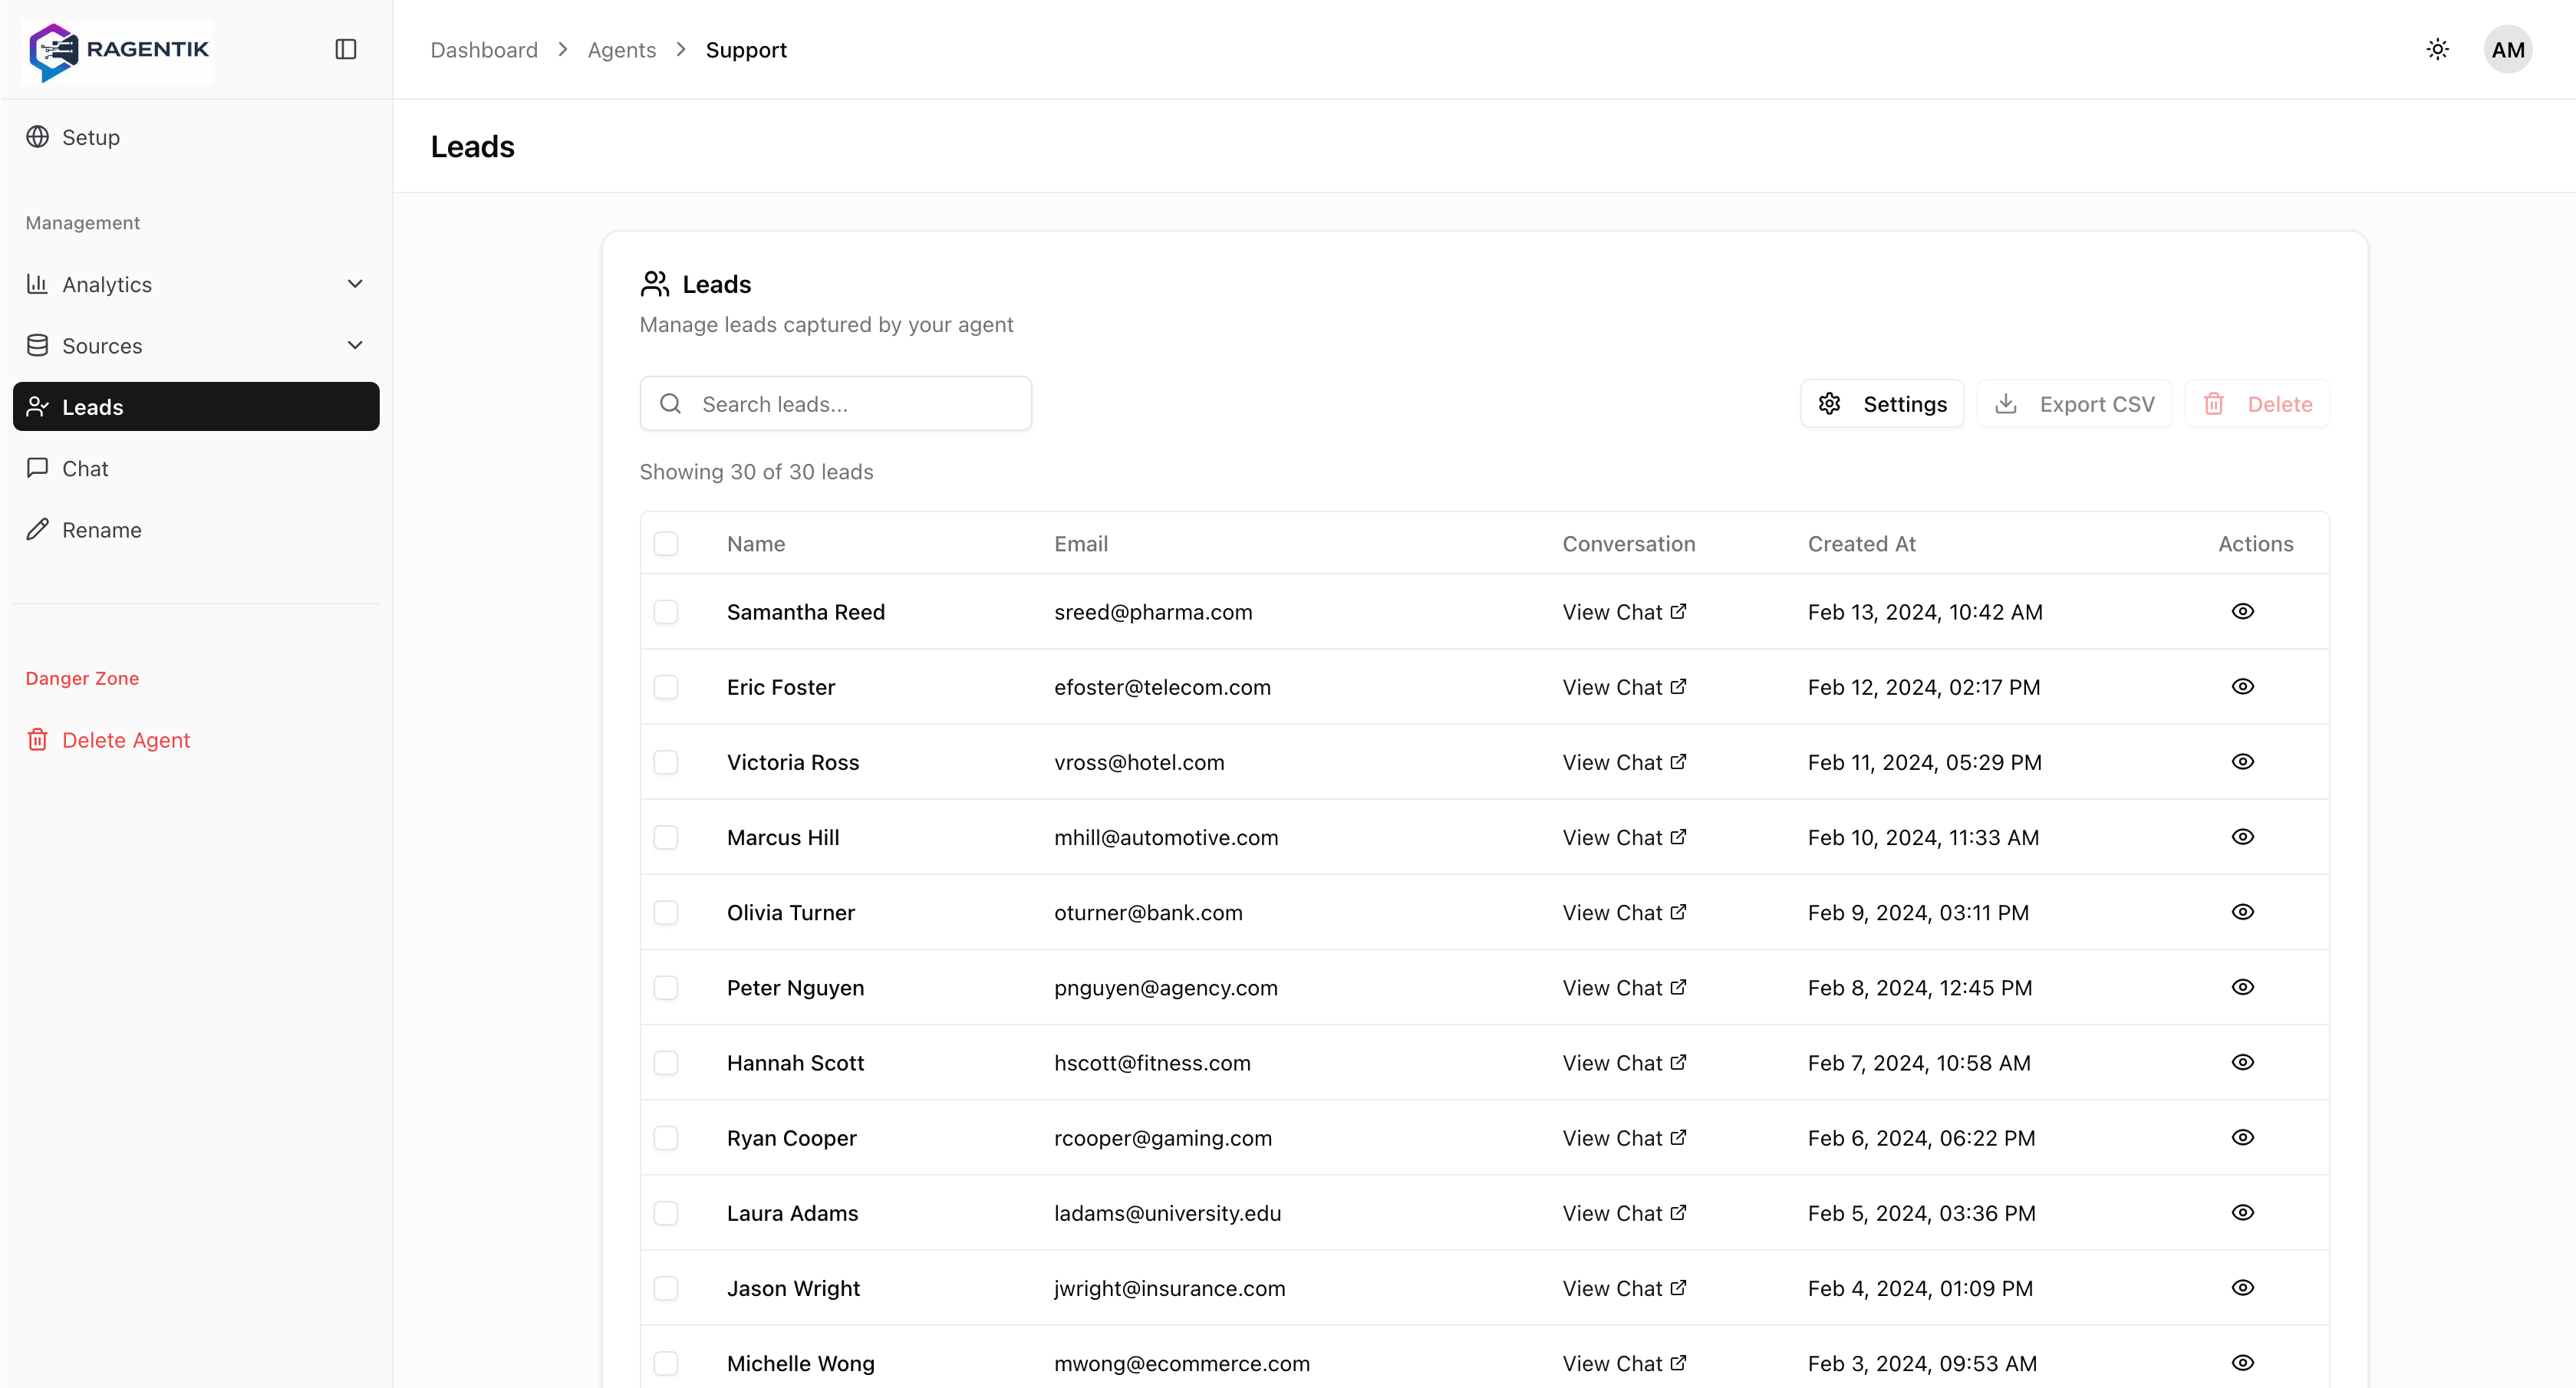2576x1388 pixels.
Task: Focus the Search leads input field
Action: (835, 404)
